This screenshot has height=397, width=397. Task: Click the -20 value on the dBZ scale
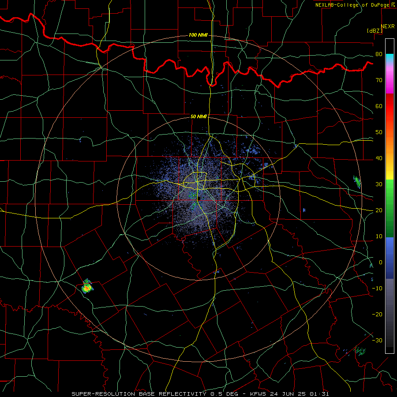377,314
